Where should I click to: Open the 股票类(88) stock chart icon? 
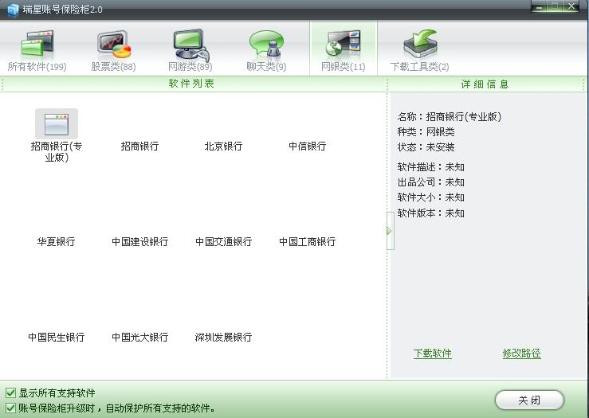coord(114,45)
